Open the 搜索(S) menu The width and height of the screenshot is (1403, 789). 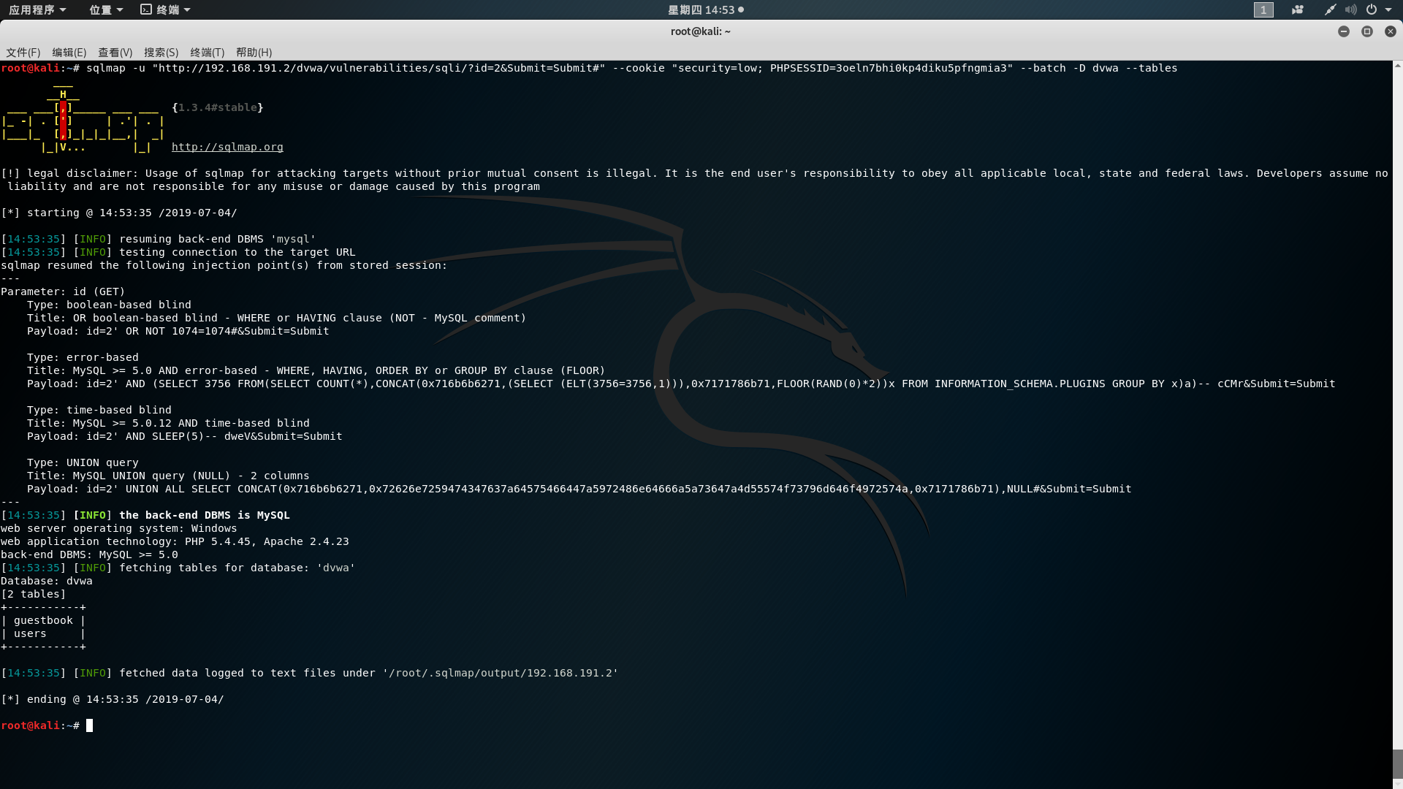tap(161, 53)
